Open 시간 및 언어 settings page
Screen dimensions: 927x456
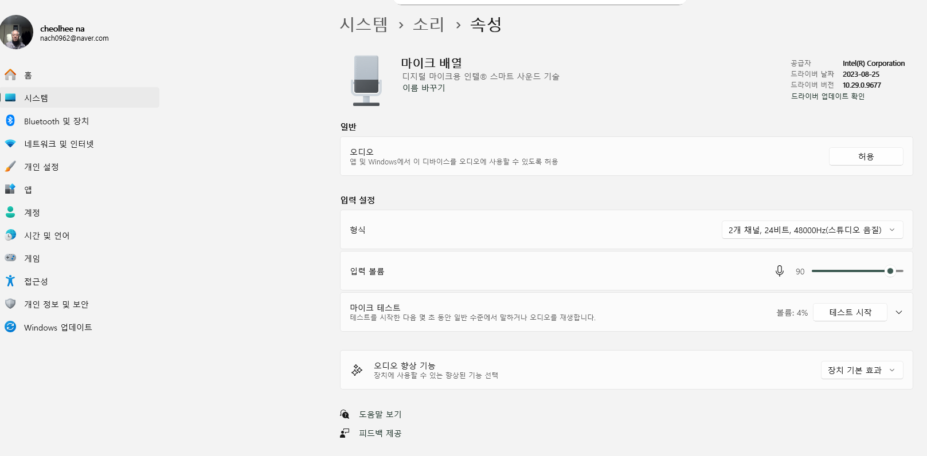[46, 235]
